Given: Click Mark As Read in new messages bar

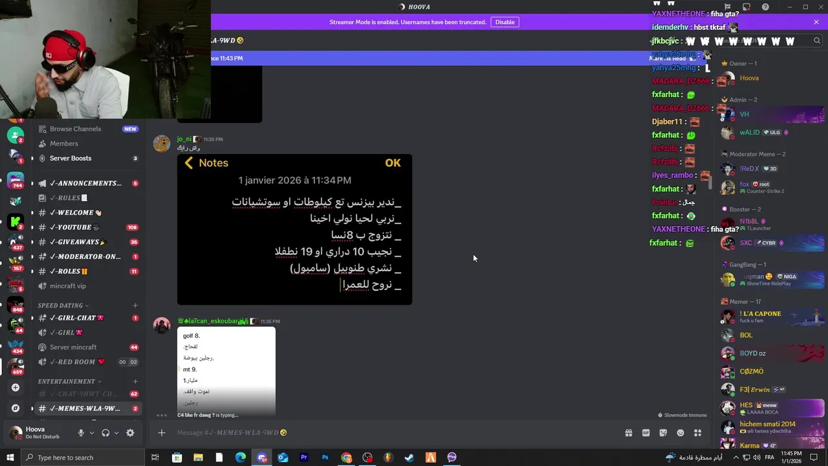Looking at the screenshot, I should (x=671, y=58).
